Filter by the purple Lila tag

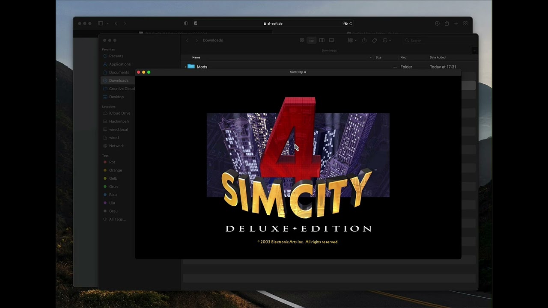(112, 203)
